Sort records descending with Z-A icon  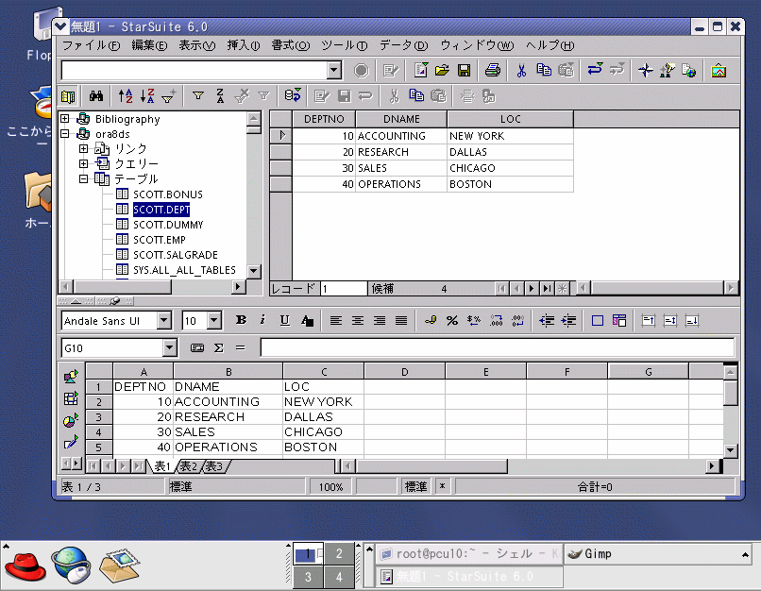(x=147, y=96)
